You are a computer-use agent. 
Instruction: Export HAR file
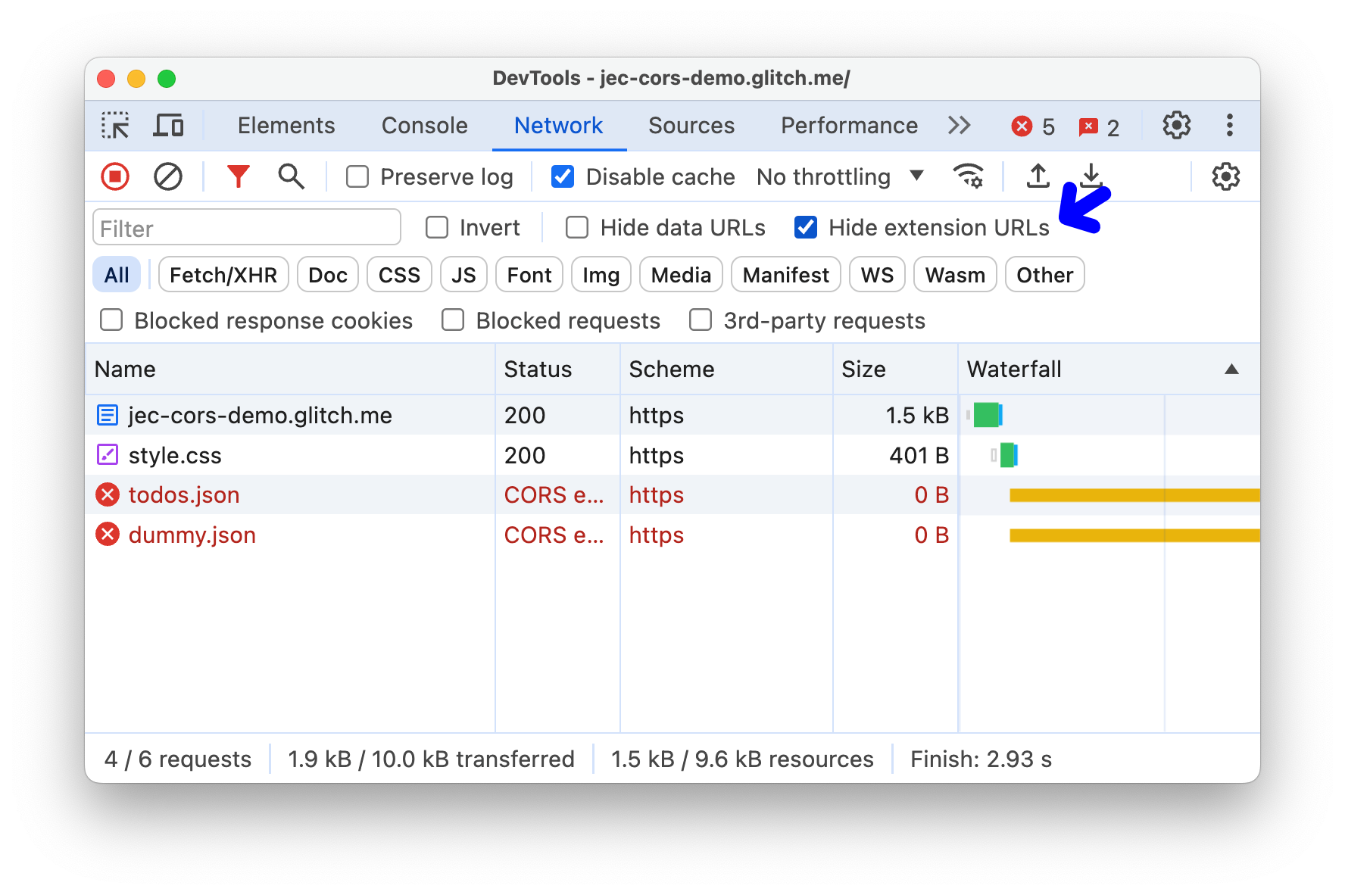(x=1091, y=176)
